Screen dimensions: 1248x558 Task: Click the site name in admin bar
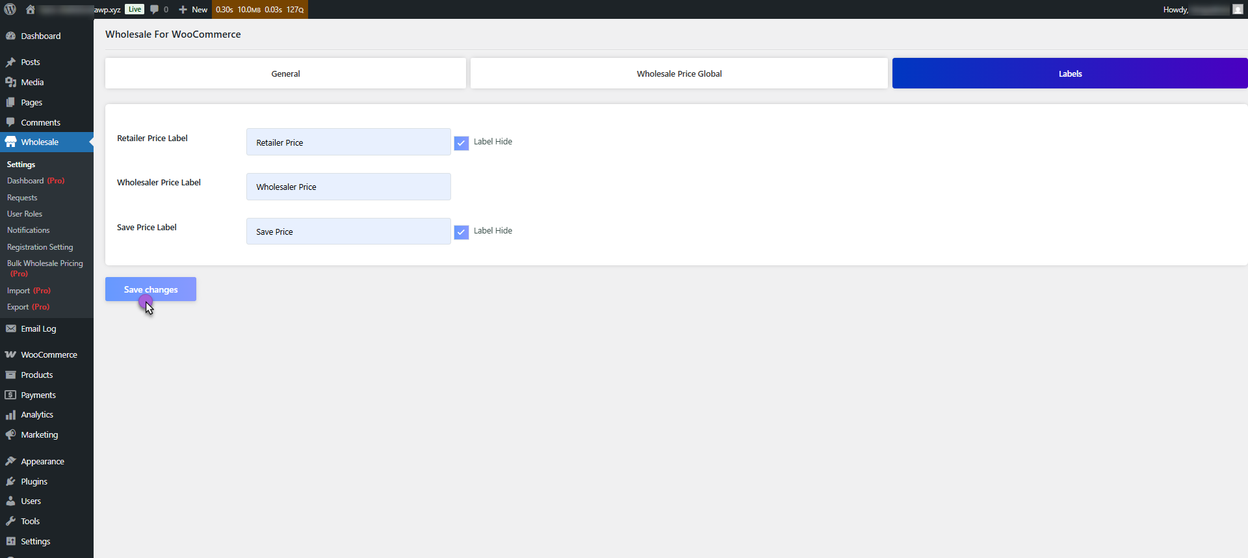point(80,9)
